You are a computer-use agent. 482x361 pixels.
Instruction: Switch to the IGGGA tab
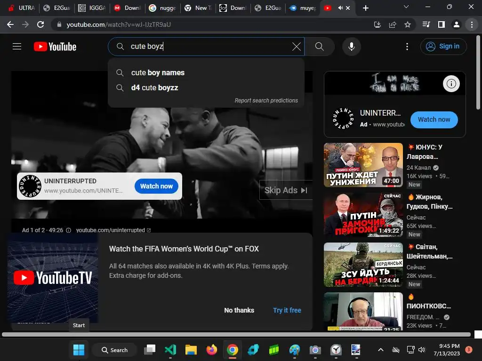click(x=92, y=8)
